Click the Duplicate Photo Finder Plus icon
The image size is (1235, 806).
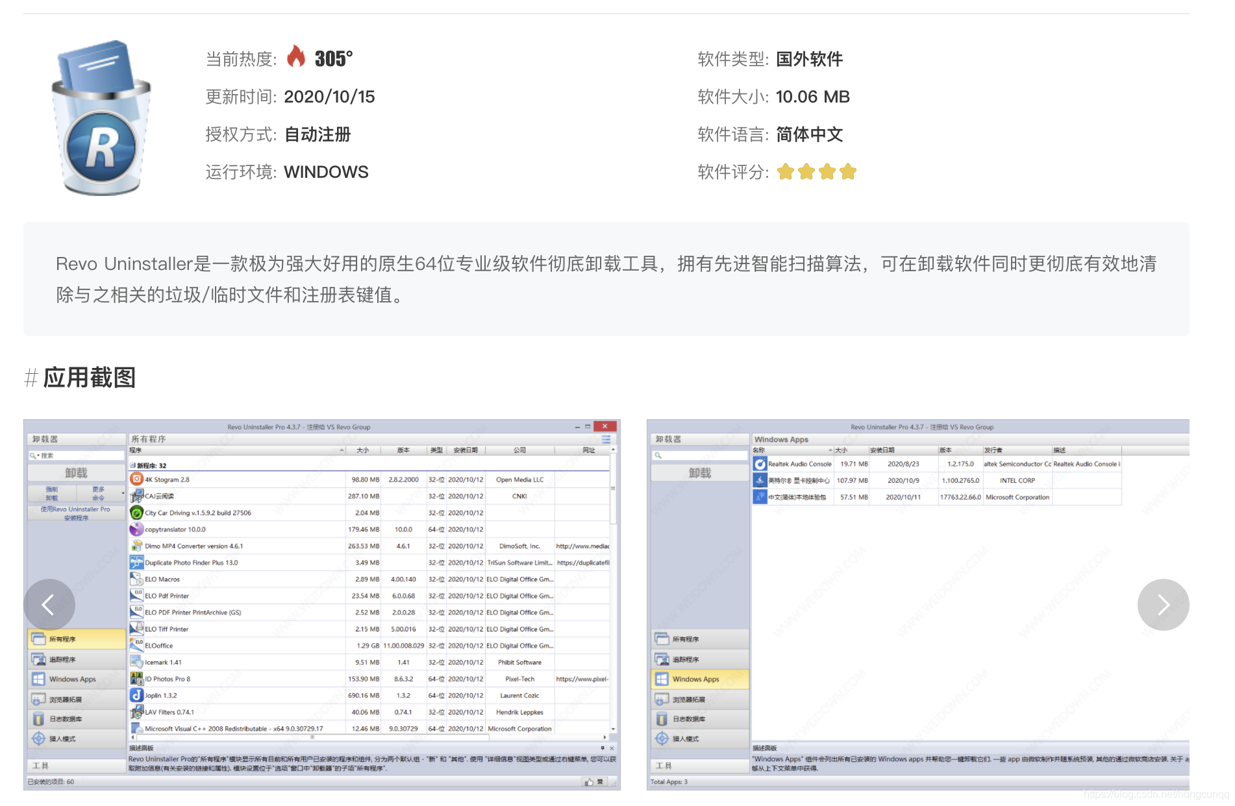(x=136, y=563)
